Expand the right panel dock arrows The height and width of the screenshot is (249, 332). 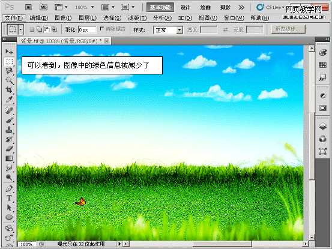(x=327, y=40)
